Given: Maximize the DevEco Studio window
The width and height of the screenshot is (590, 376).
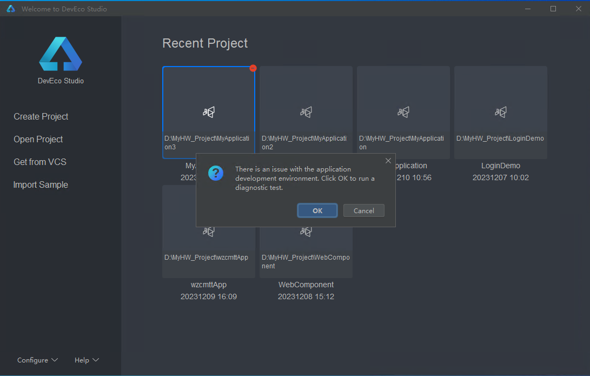Looking at the screenshot, I should 553,9.
